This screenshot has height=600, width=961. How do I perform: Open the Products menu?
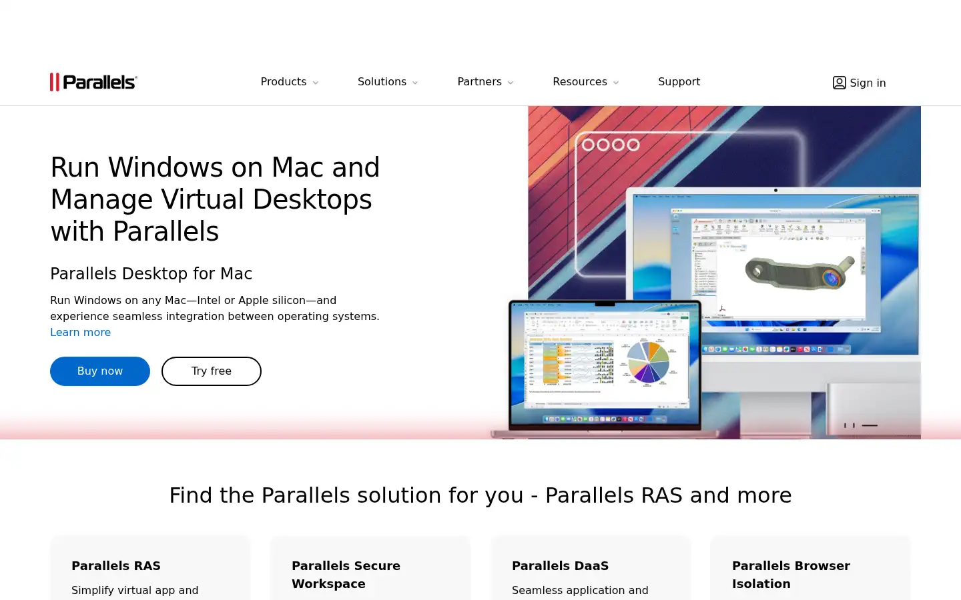[284, 81]
